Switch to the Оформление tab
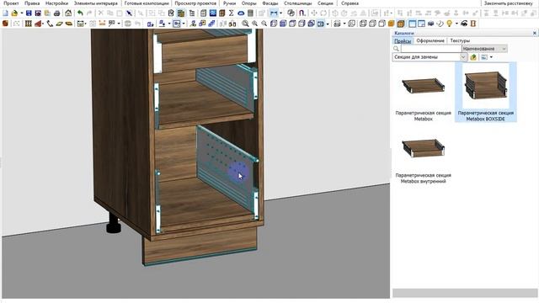 430,40
